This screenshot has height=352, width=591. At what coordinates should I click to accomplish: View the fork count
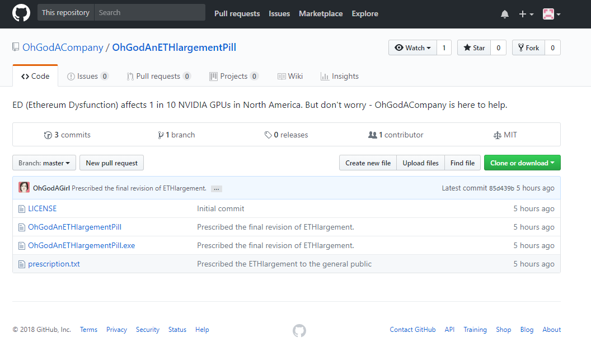[x=552, y=48]
